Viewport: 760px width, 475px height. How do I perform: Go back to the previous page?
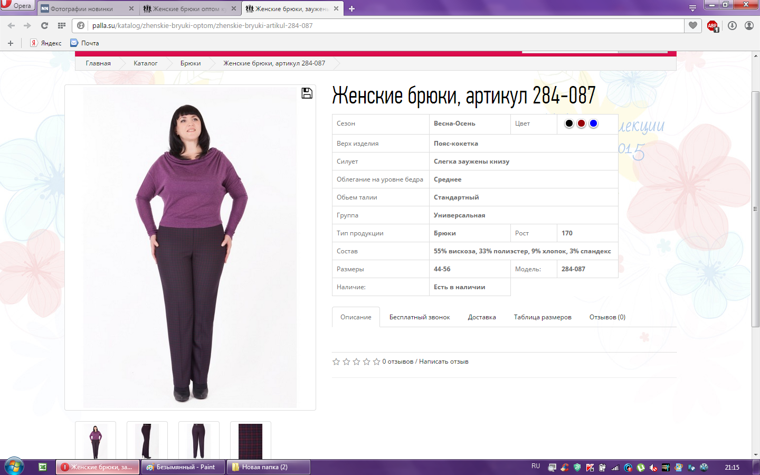click(11, 25)
